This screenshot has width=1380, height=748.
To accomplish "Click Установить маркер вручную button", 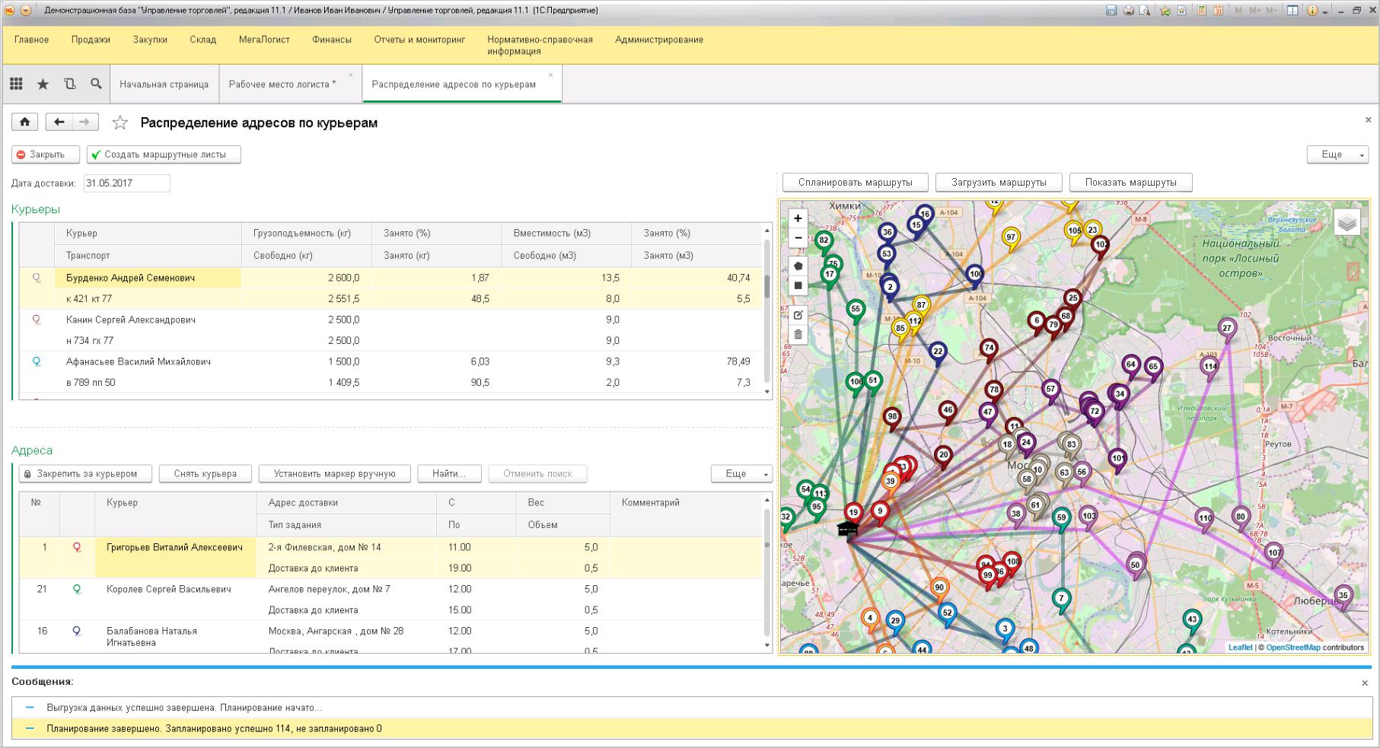I will (335, 473).
